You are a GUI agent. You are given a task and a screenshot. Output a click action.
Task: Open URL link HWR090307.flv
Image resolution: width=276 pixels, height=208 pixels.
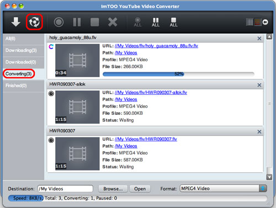(146, 139)
